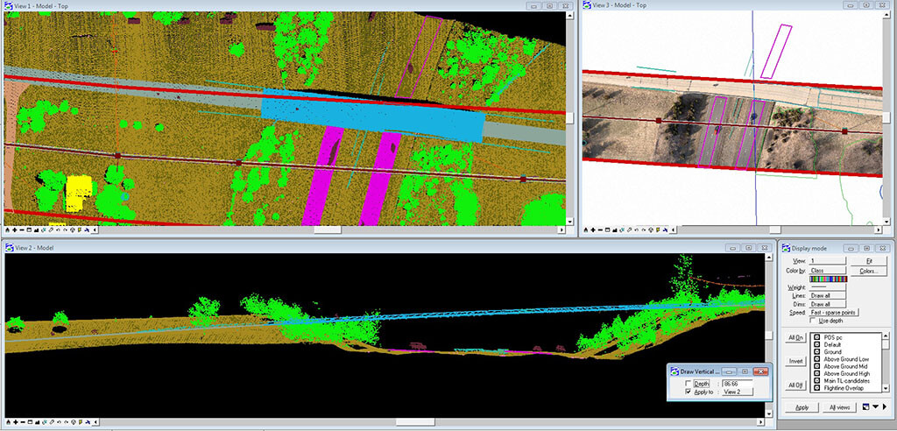Open the Color by Class dropdown
The image size is (897, 431).
[828, 271]
